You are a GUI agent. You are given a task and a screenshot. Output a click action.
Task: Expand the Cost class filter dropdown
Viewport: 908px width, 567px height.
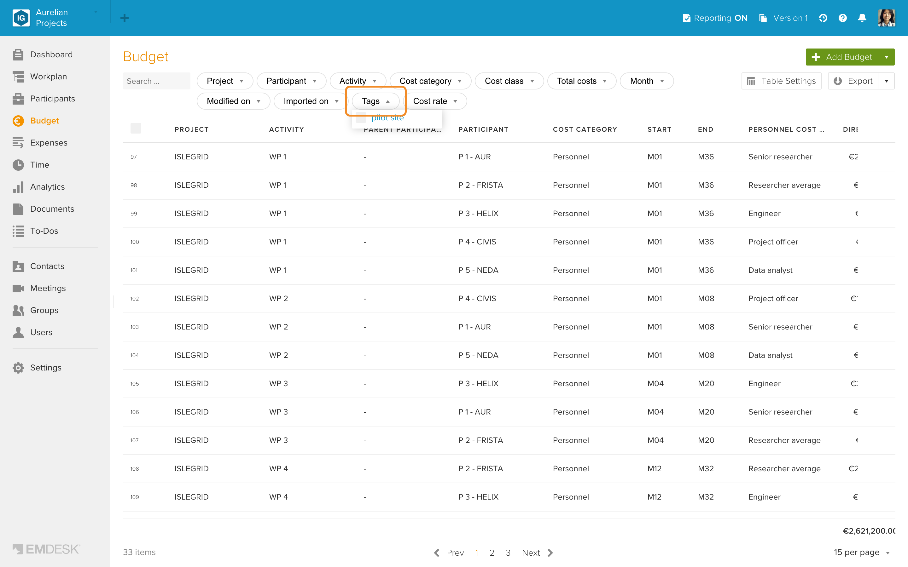click(509, 81)
